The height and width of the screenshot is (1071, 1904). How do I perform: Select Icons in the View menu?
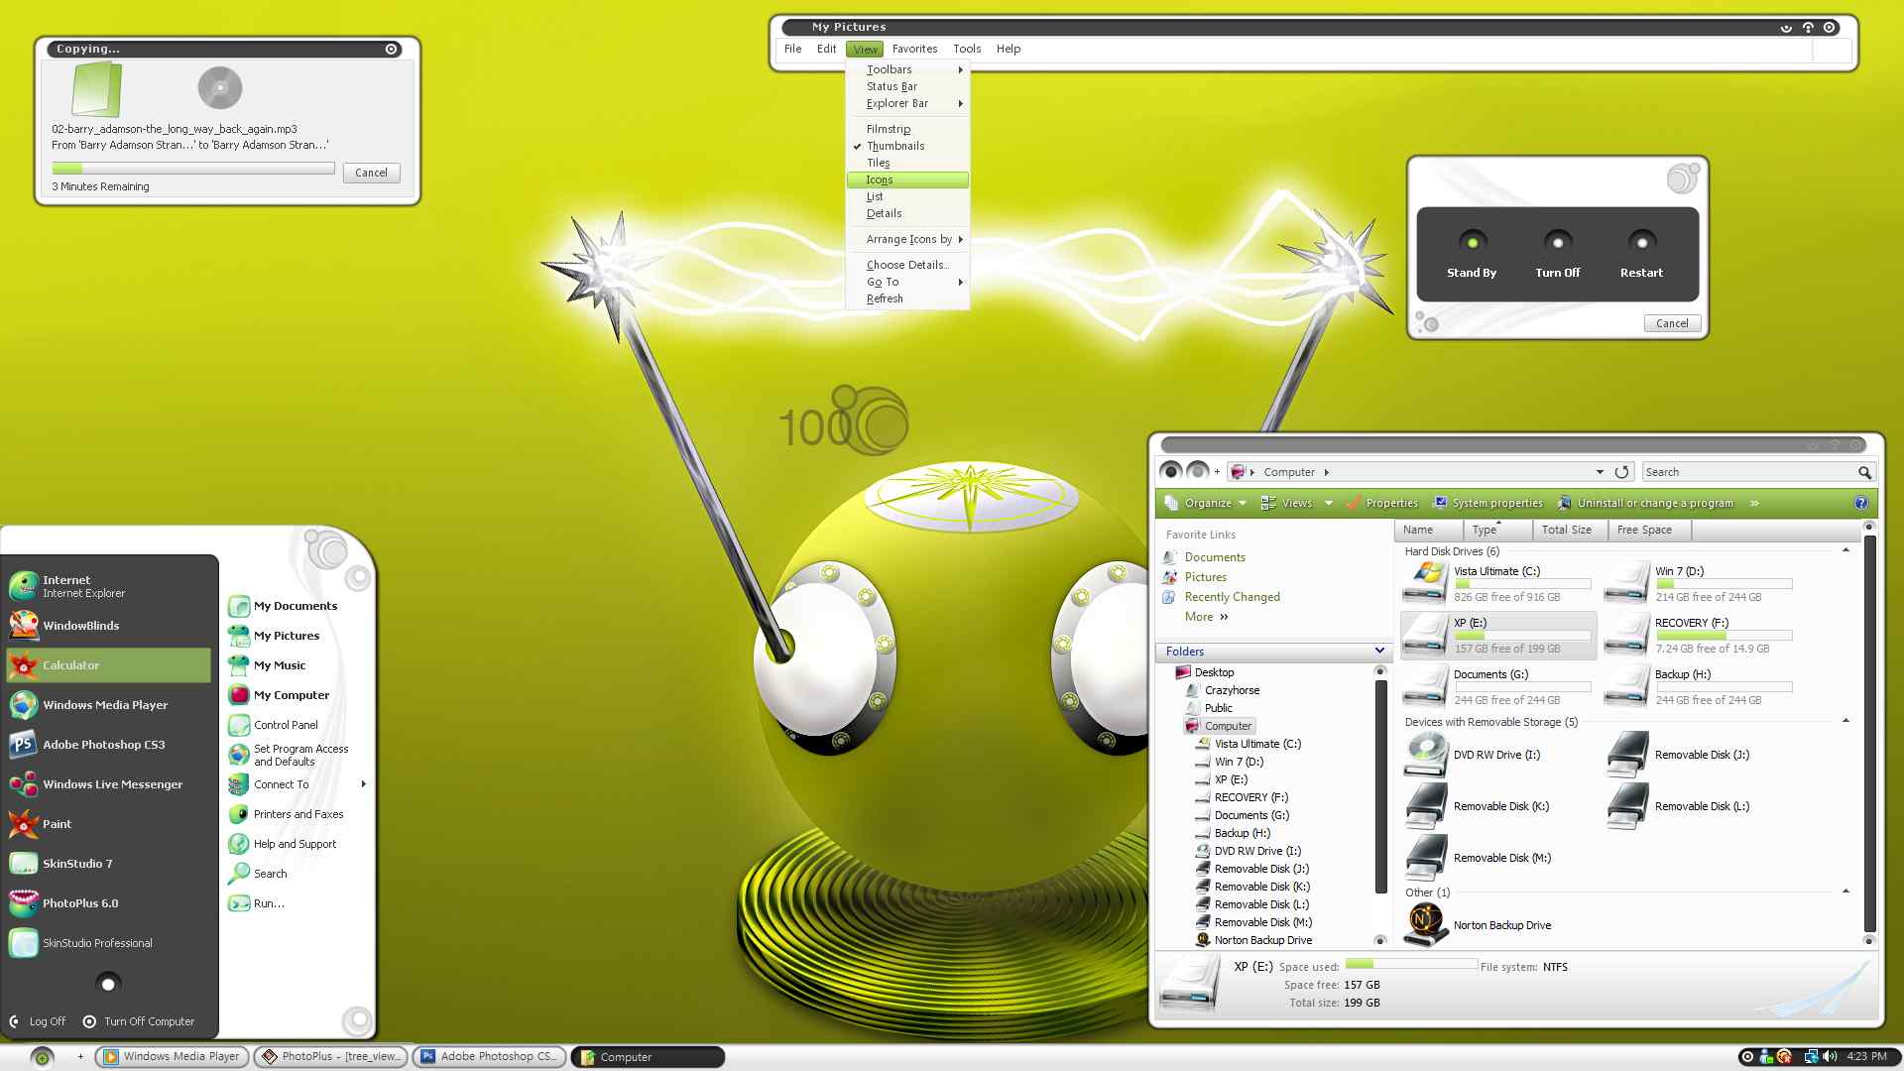click(907, 179)
